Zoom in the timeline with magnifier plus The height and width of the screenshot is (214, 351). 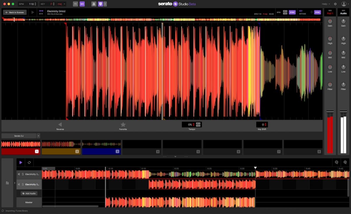pyautogui.click(x=345, y=163)
